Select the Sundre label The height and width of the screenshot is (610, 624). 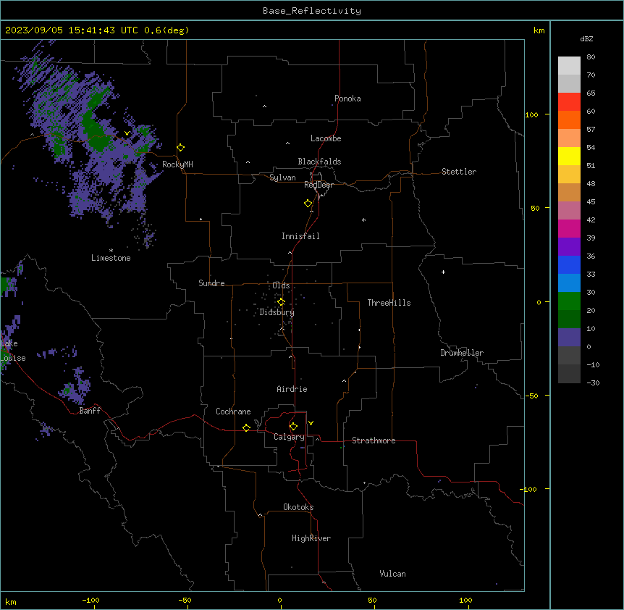[211, 283]
